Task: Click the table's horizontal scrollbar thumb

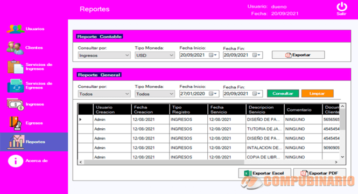Action: tap(164, 162)
